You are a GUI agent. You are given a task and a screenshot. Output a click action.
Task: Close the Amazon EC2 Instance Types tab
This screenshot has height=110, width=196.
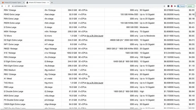coord(24,2)
